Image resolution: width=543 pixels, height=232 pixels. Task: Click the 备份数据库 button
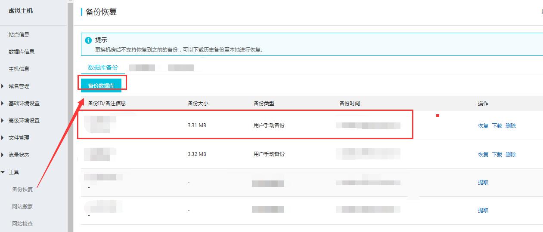click(101, 85)
